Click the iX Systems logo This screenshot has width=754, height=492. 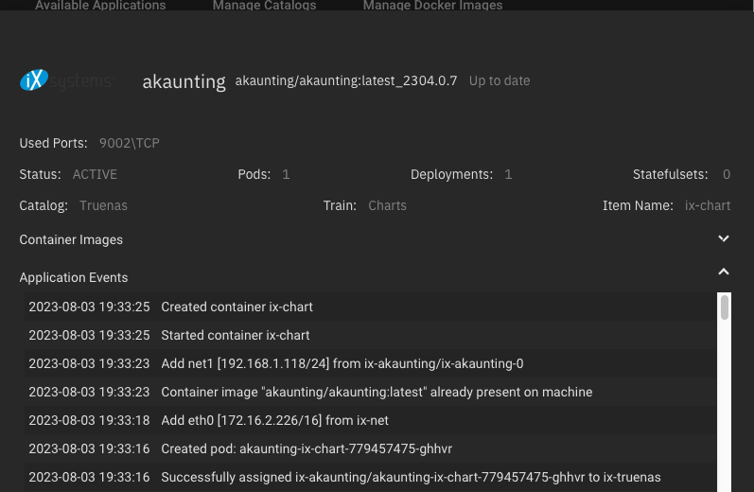pyautogui.click(x=66, y=80)
